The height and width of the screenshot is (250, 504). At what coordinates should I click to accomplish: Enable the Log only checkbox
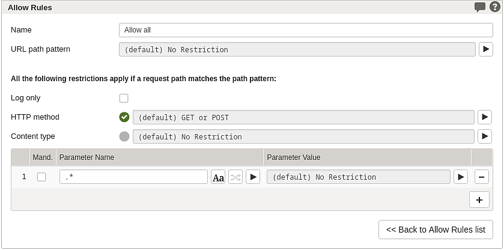[x=124, y=98]
